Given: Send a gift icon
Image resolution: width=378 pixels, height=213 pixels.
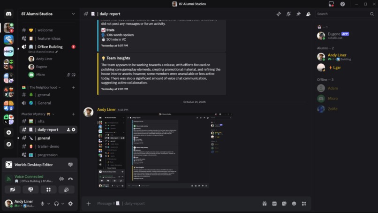Looking at the screenshot, I should coord(265,204).
